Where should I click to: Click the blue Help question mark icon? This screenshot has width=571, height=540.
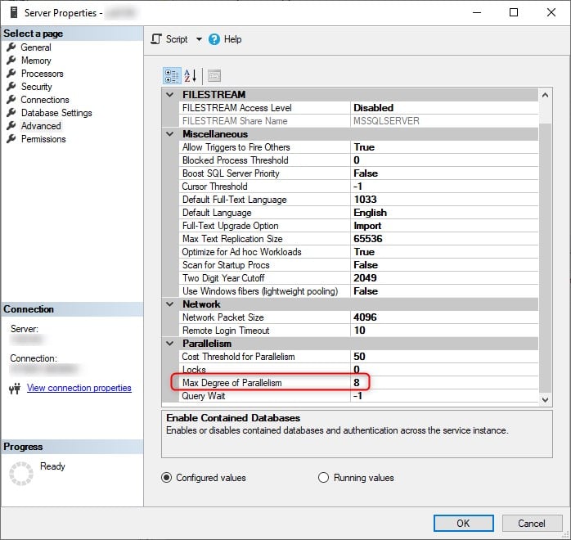point(214,39)
